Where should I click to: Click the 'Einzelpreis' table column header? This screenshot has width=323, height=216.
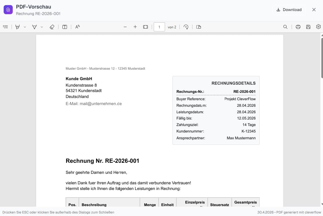point(195,202)
